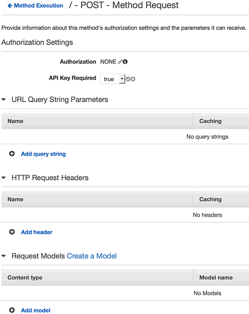Open the Authorization info icon
Image resolution: width=249 pixels, height=314 pixels.
click(x=125, y=61)
